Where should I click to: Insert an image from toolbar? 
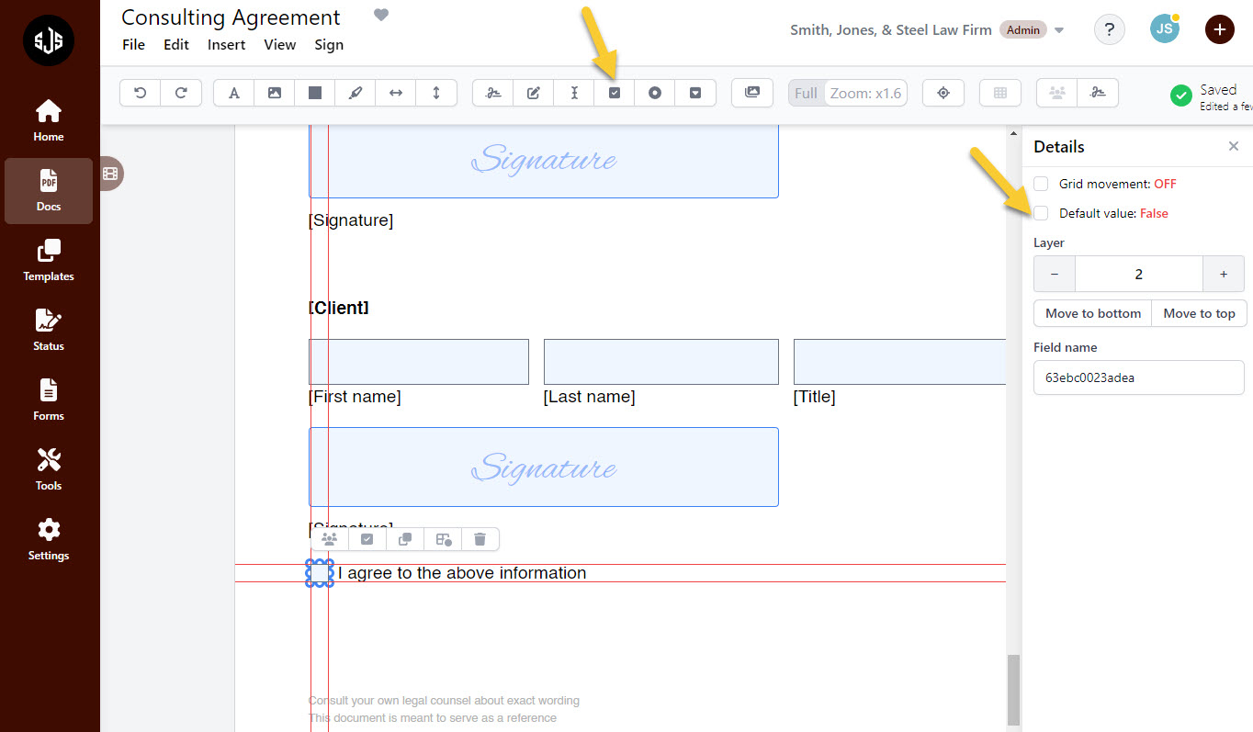tap(275, 93)
